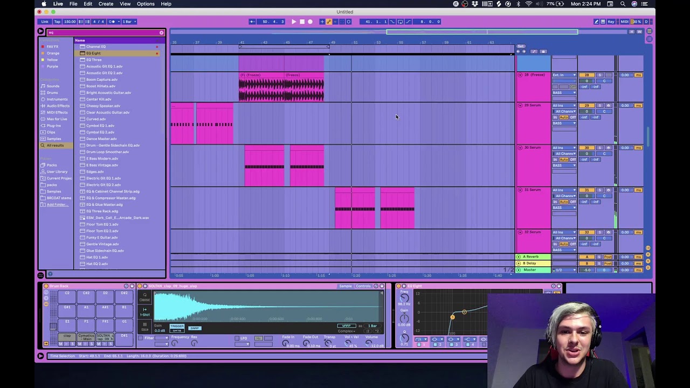Open the Max for Live category

coord(57,119)
